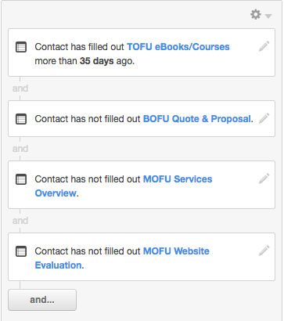Click the form icon for TOFU eBooks/Courses rule
The width and height of the screenshot is (284, 321).
(x=21, y=47)
